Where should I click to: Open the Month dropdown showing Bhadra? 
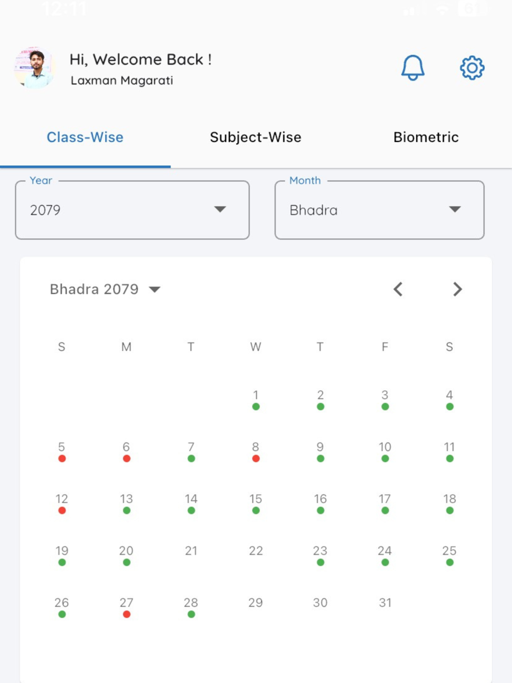[379, 210]
